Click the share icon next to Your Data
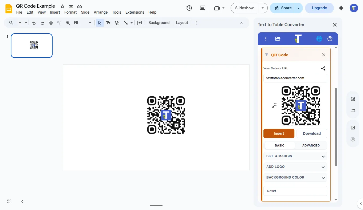The image size is (363, 210). [323, 68]
